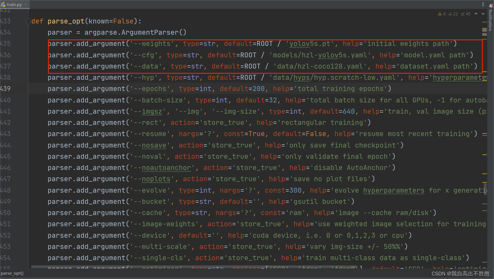Click the '--cache' argument name
This screenshot has width=494, height=279.
coord(148,213)
